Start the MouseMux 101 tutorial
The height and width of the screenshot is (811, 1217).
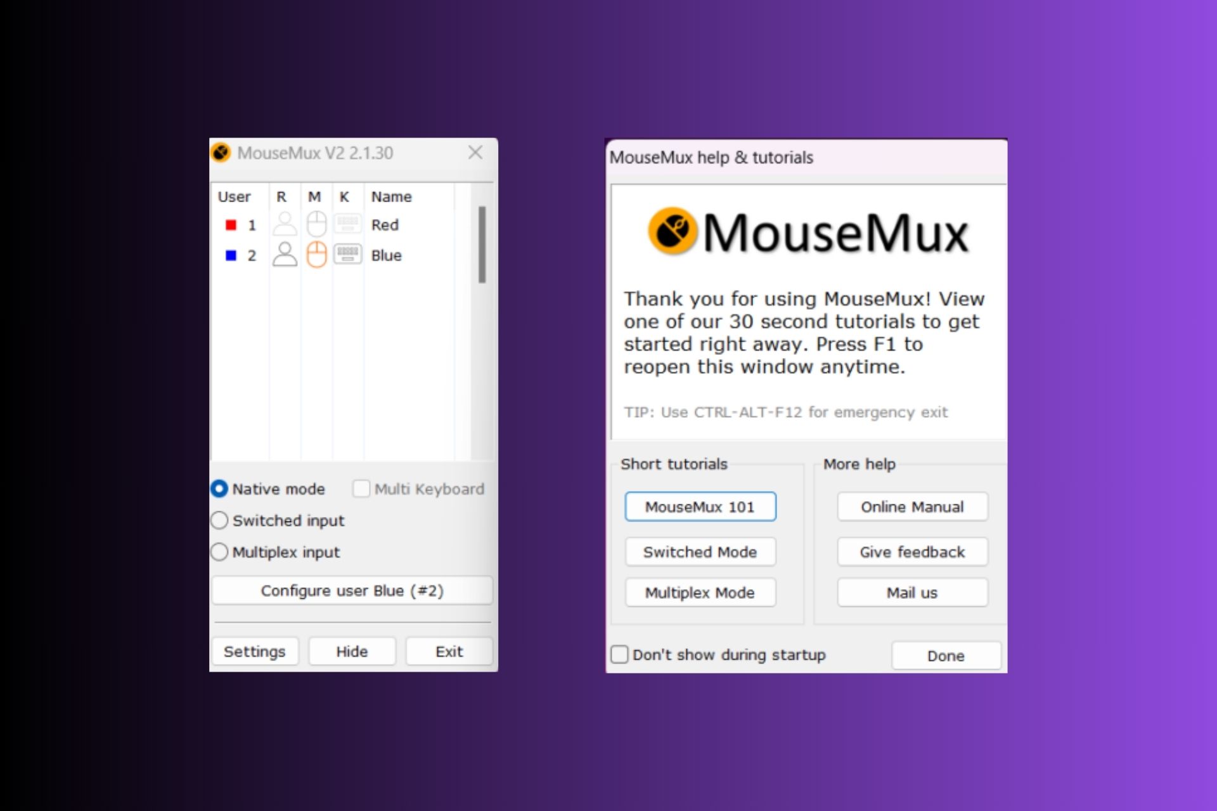tap(700, 506)
